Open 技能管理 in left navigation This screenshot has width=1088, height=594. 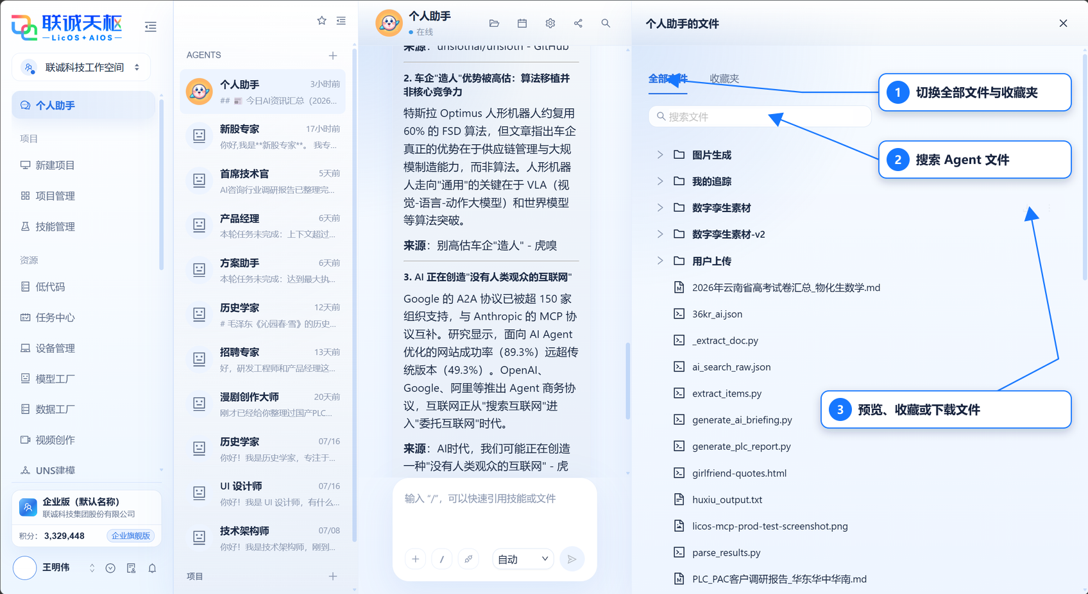[55, 227]
